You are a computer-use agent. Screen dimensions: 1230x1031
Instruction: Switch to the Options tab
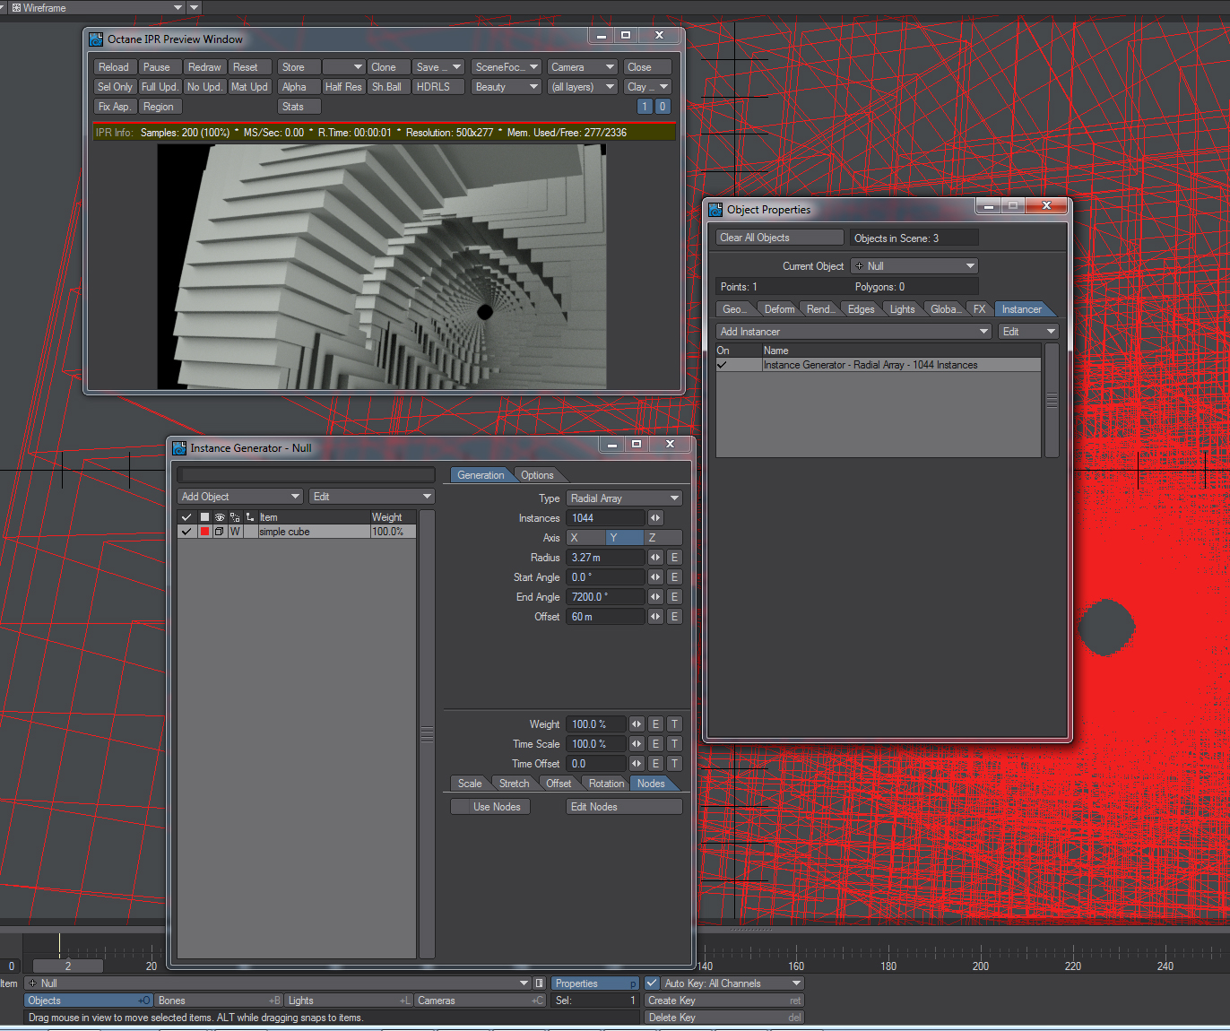coord(537,475)
